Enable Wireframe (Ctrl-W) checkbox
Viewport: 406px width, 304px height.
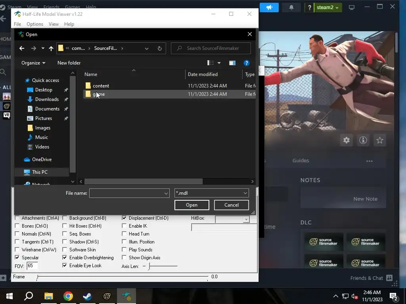point(17,249)
